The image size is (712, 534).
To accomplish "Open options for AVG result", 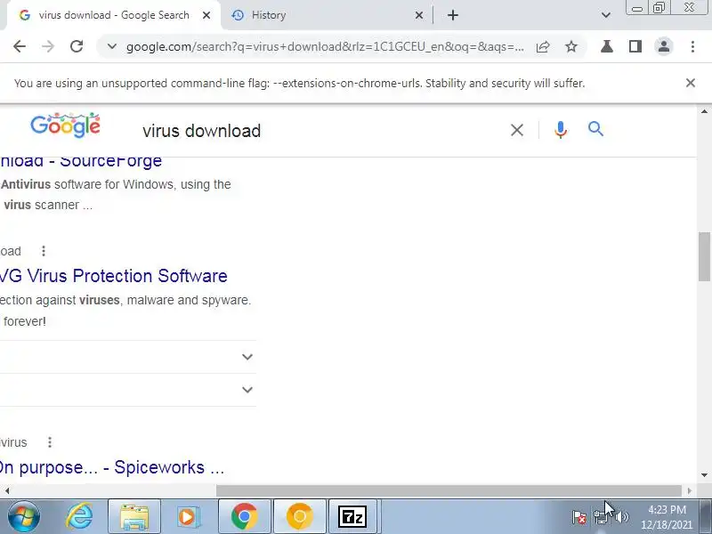I will click(x=44, y=251).
